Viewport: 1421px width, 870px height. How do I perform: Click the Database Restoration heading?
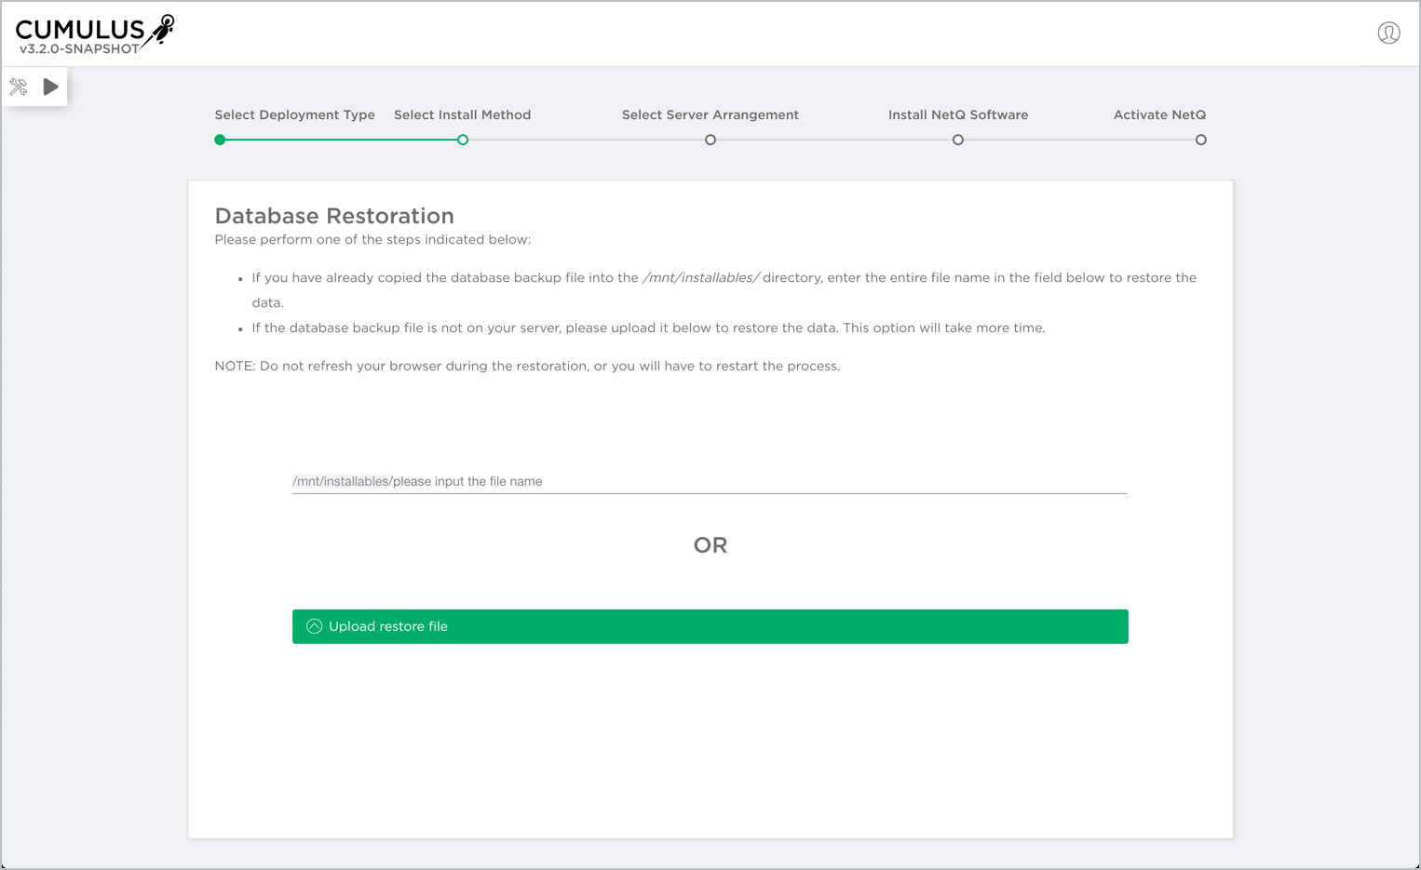tap(334, 216)
